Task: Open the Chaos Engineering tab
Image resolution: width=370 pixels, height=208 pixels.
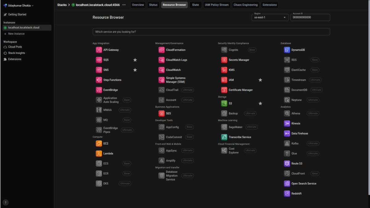Action: click(x=246, y=5)
